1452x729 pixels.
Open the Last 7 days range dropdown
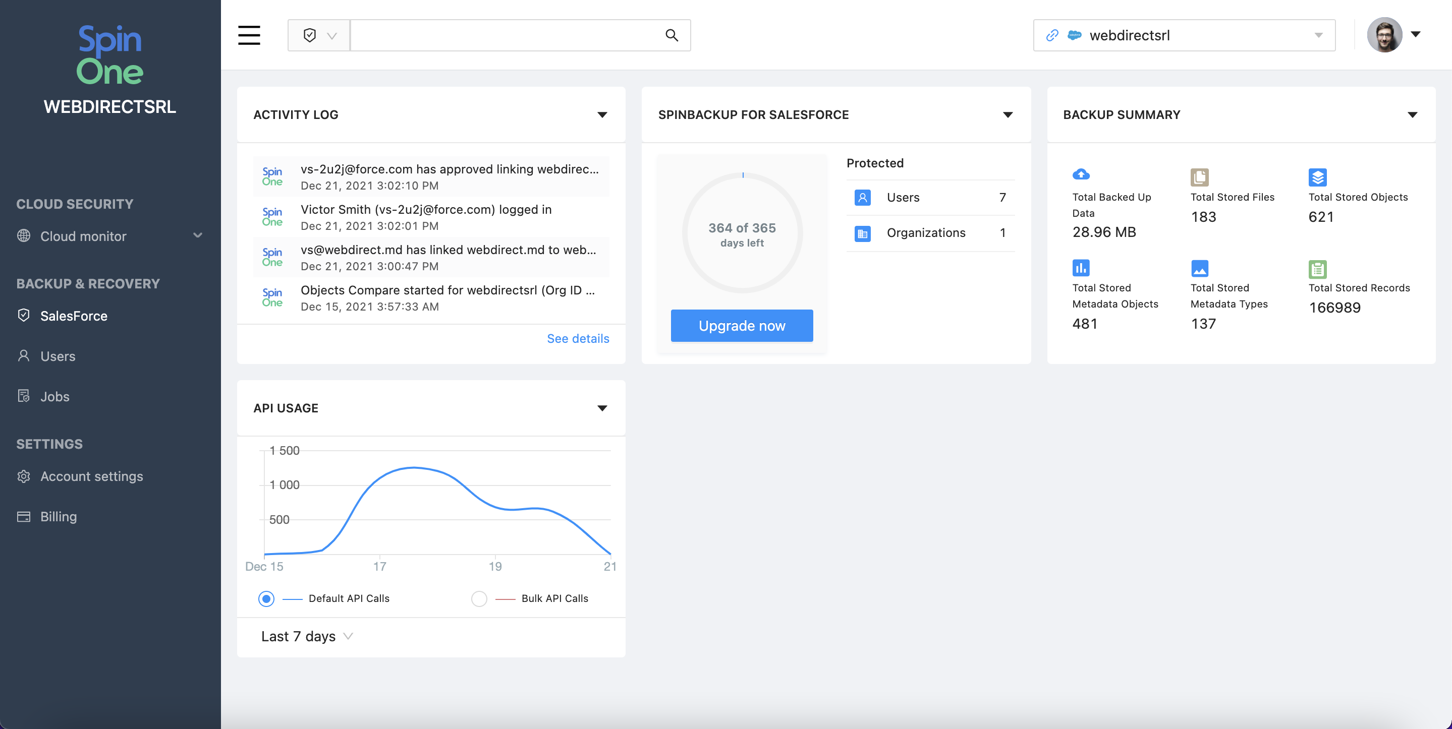click(x=307, y=636)
